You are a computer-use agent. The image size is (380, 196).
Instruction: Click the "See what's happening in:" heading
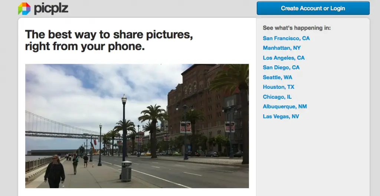click(x=297, y=28)
